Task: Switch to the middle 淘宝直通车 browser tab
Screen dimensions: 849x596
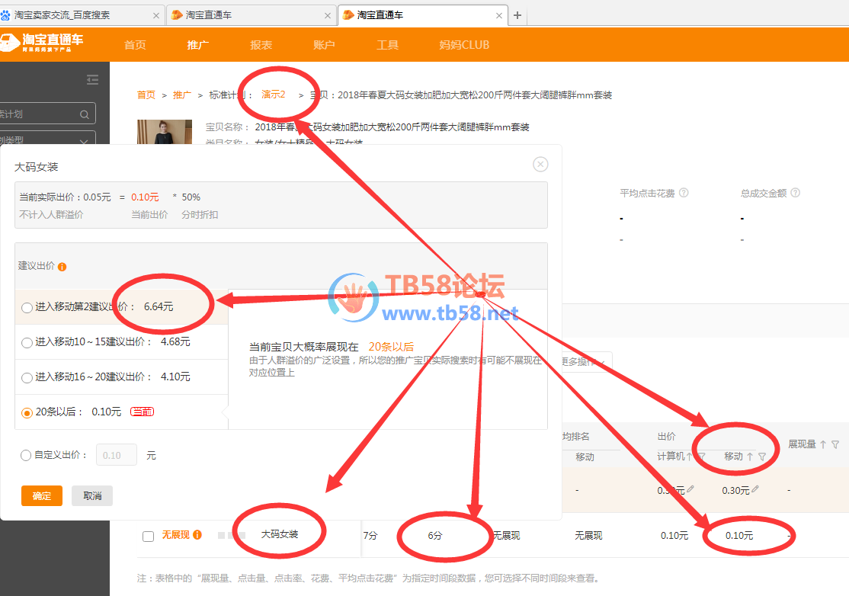Action: coord(251,15)
